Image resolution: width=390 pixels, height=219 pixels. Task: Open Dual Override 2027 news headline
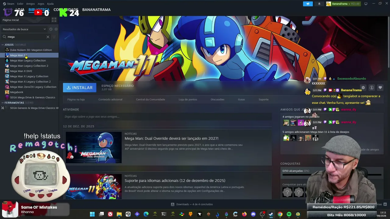click(172, 138)
